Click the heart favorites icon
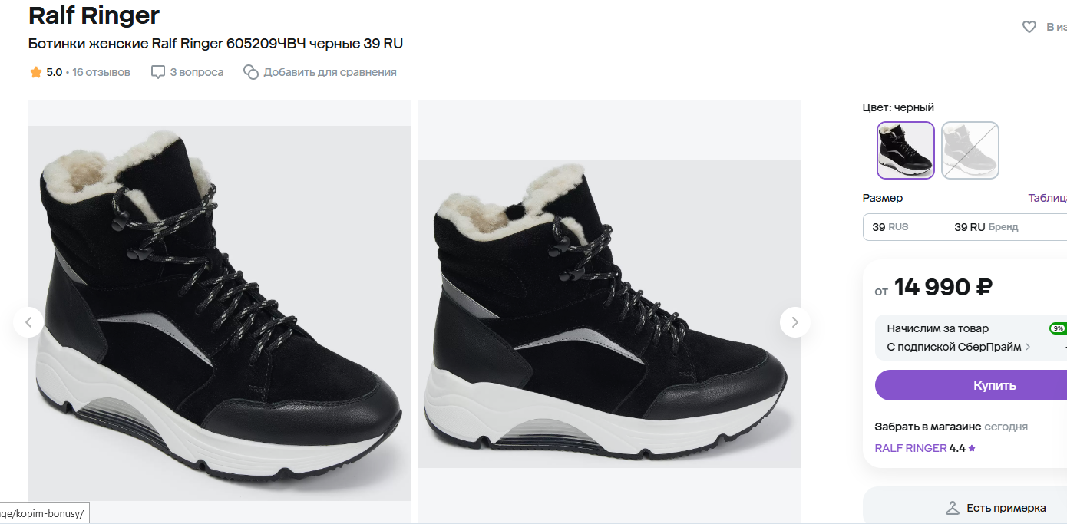 tap(1029, 27)
